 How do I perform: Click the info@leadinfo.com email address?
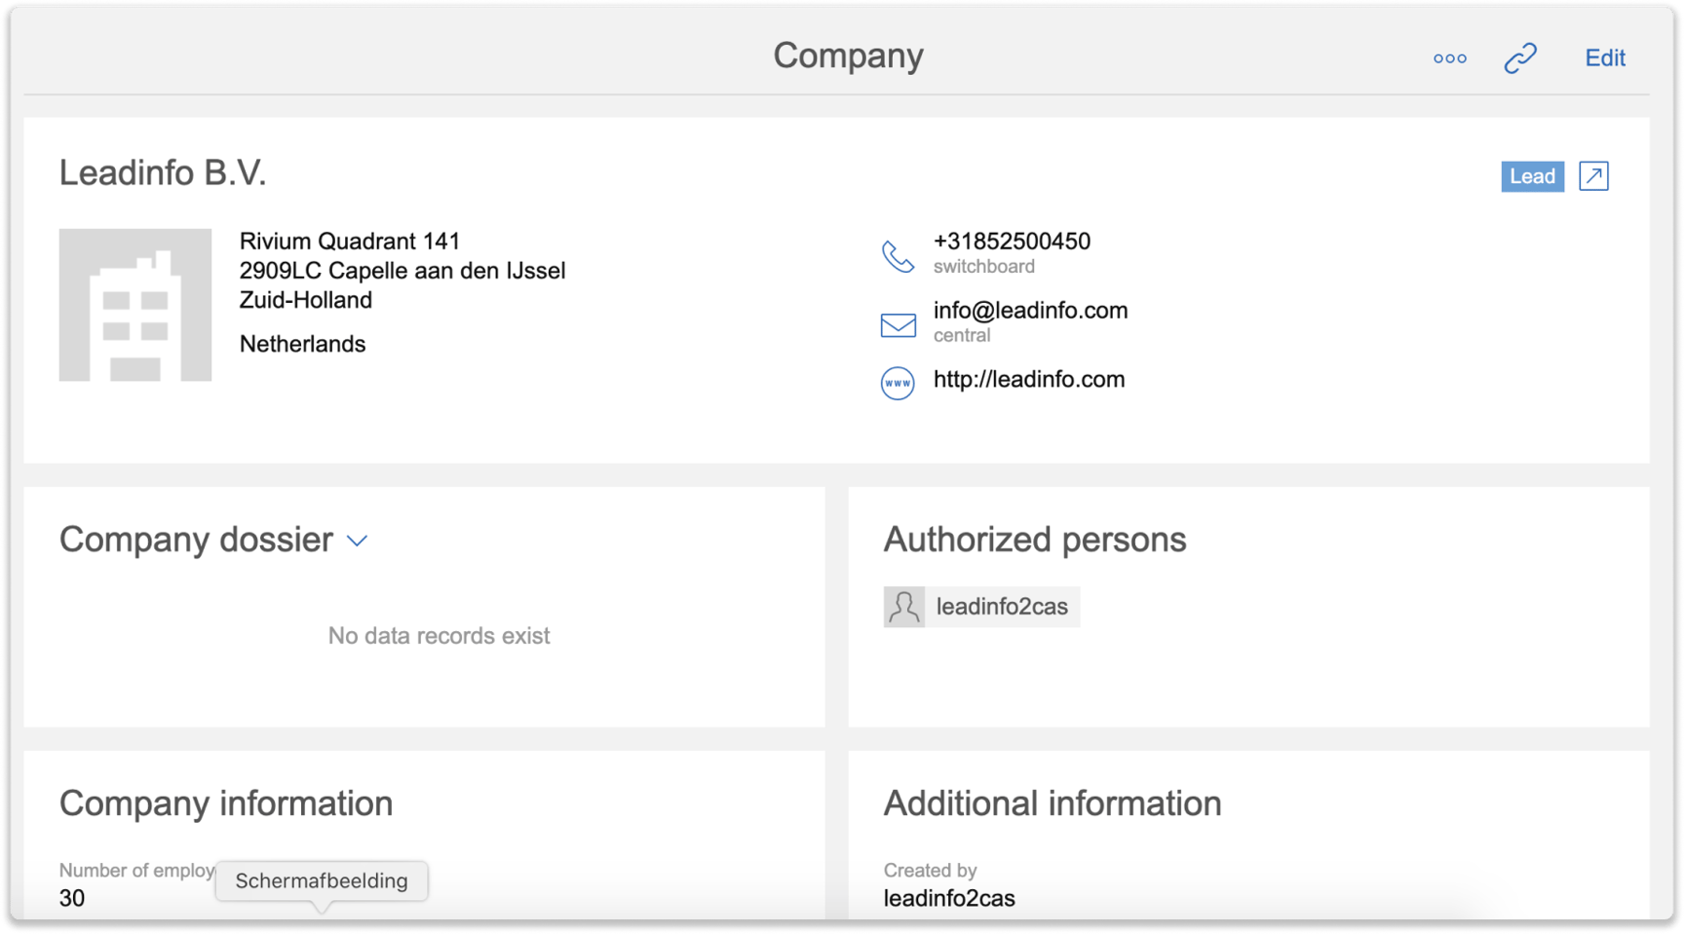pyautogui.click(x=1029, y=310)
